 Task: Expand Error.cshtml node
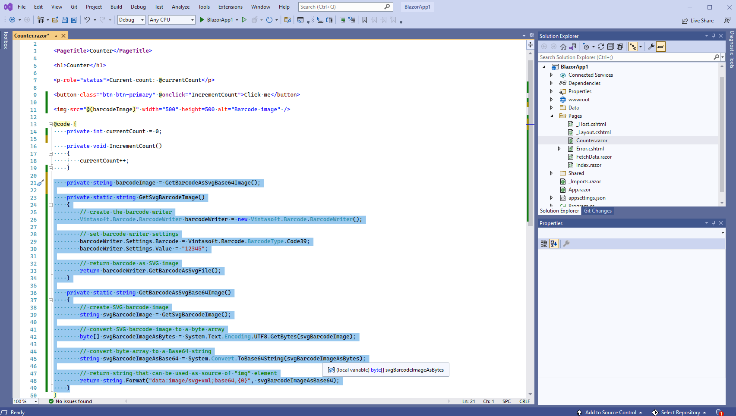[x=559, y=149]
